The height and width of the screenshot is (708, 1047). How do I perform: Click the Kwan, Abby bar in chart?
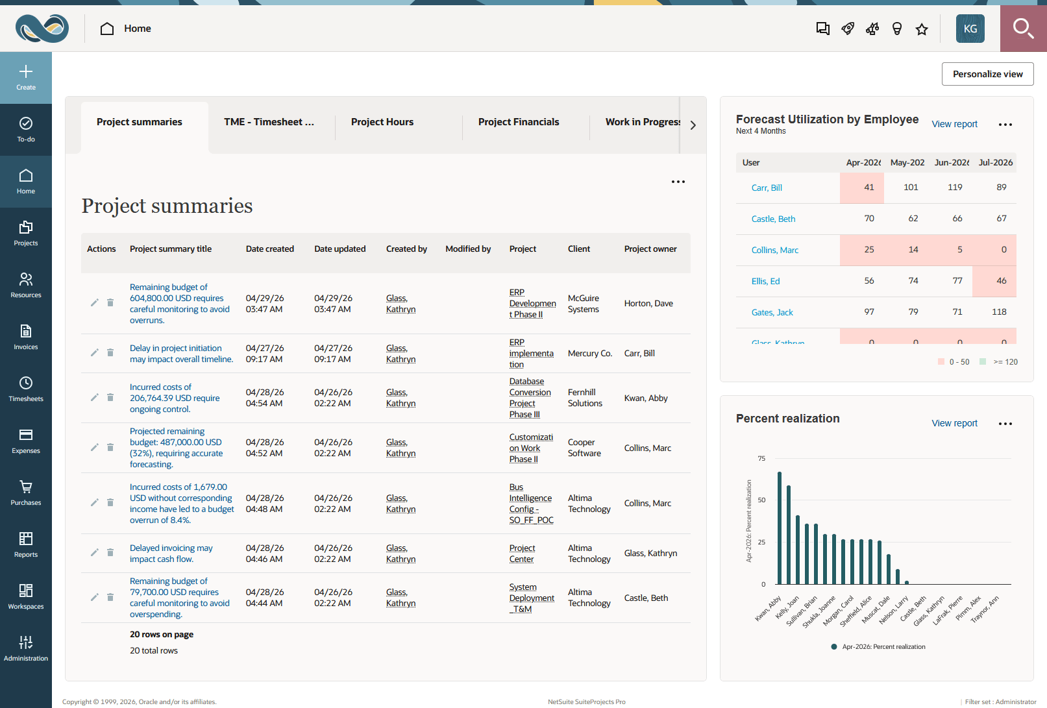[x=780, y=528]
